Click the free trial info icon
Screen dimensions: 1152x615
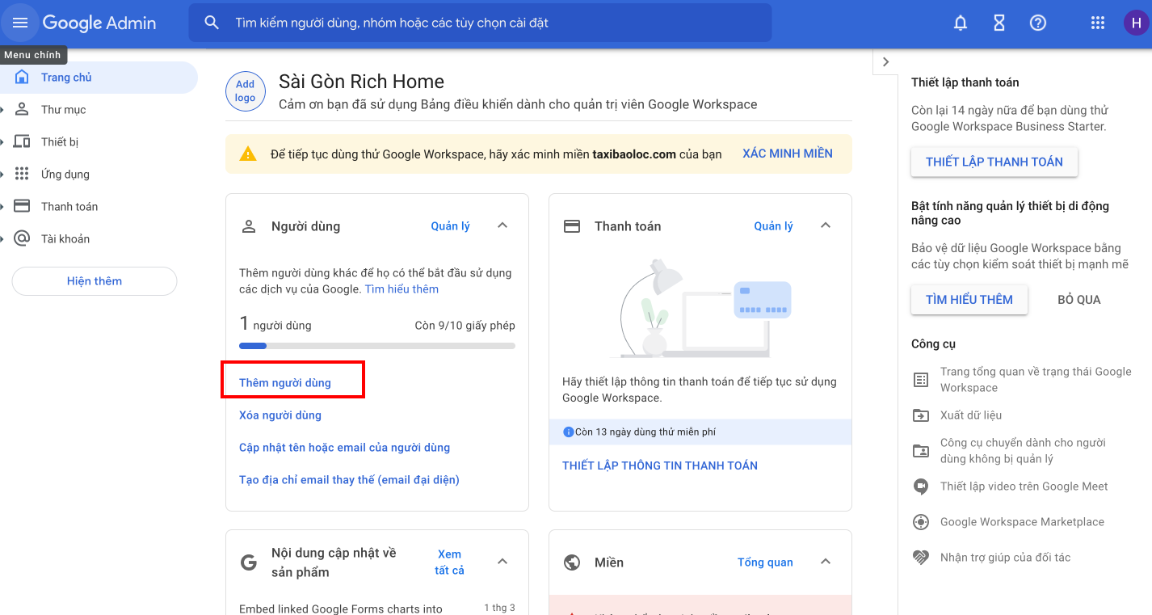(568, 432)
